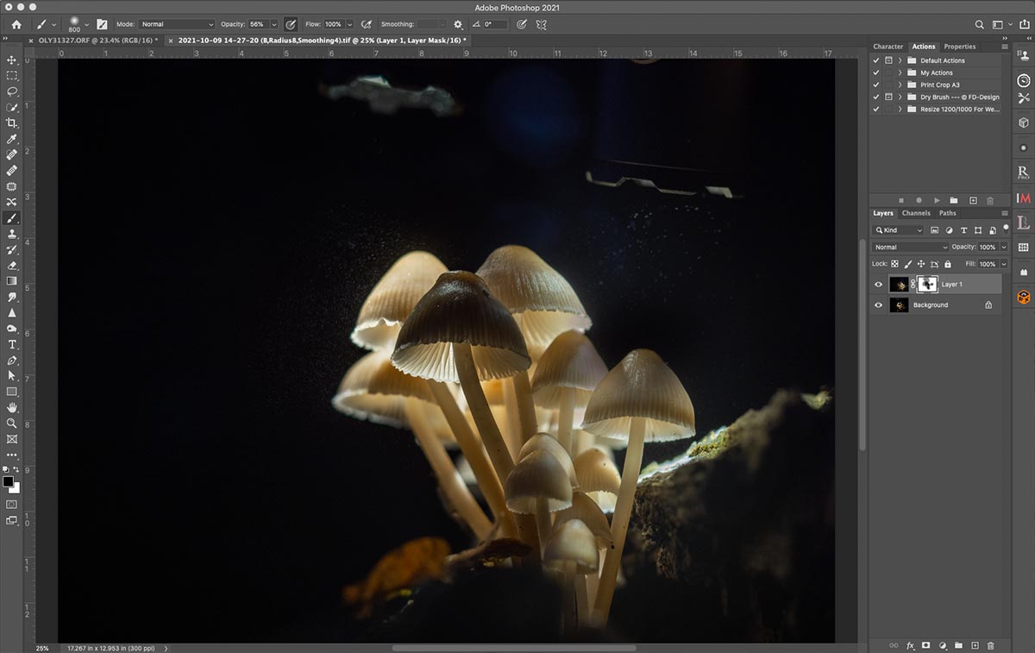The image size is (1035, 653).
Task: Select the Layer 1 mask thumbnail
Action: pos(928,284)
